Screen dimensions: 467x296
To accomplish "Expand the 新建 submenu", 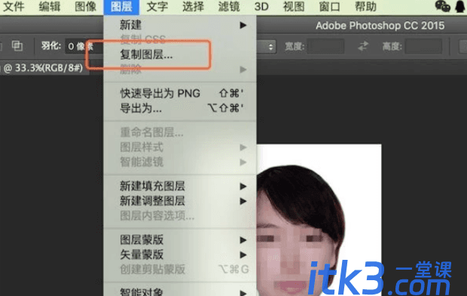I will point(180,25).
